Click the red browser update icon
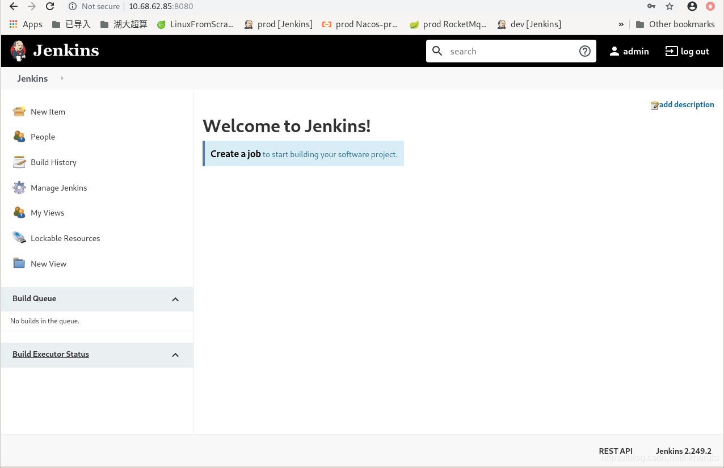Image resolution: width=724 pixels, height=468 pixels. [x=710, y=6]
